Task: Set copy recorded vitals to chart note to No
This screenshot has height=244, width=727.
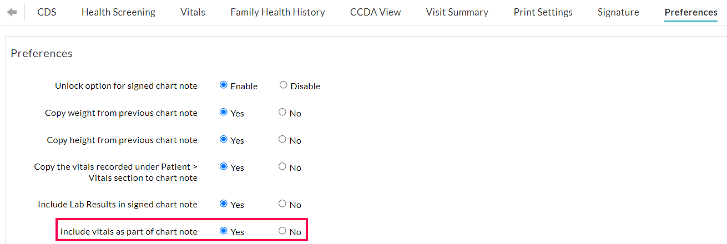Action: 282,166
